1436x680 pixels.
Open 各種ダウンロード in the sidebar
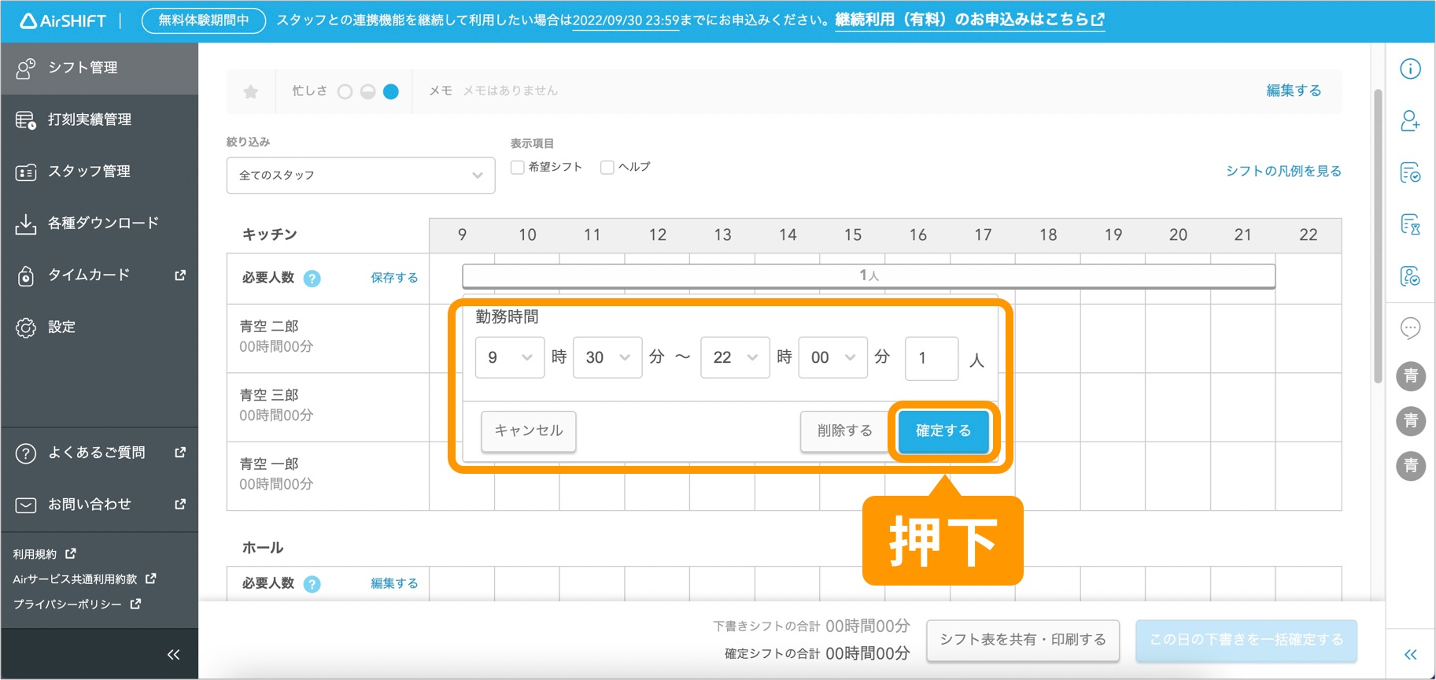[x=99, y=224]
